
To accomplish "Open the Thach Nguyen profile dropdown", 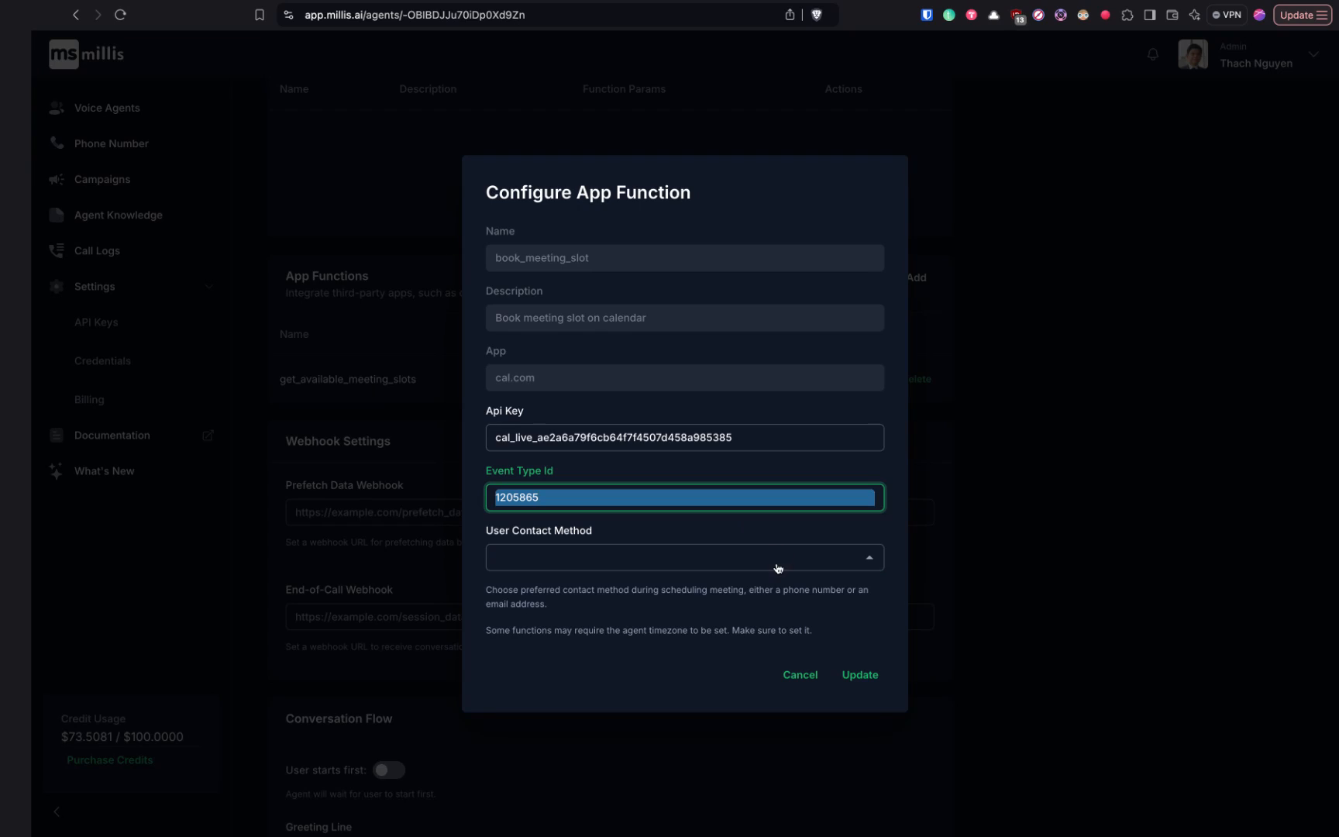I will point(1313,54).
